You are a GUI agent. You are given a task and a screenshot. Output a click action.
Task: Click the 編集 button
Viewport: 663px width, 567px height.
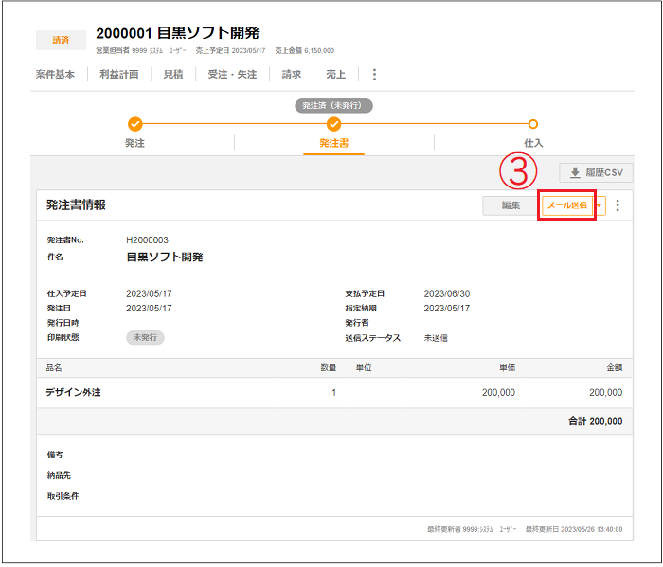coord(511,205)
